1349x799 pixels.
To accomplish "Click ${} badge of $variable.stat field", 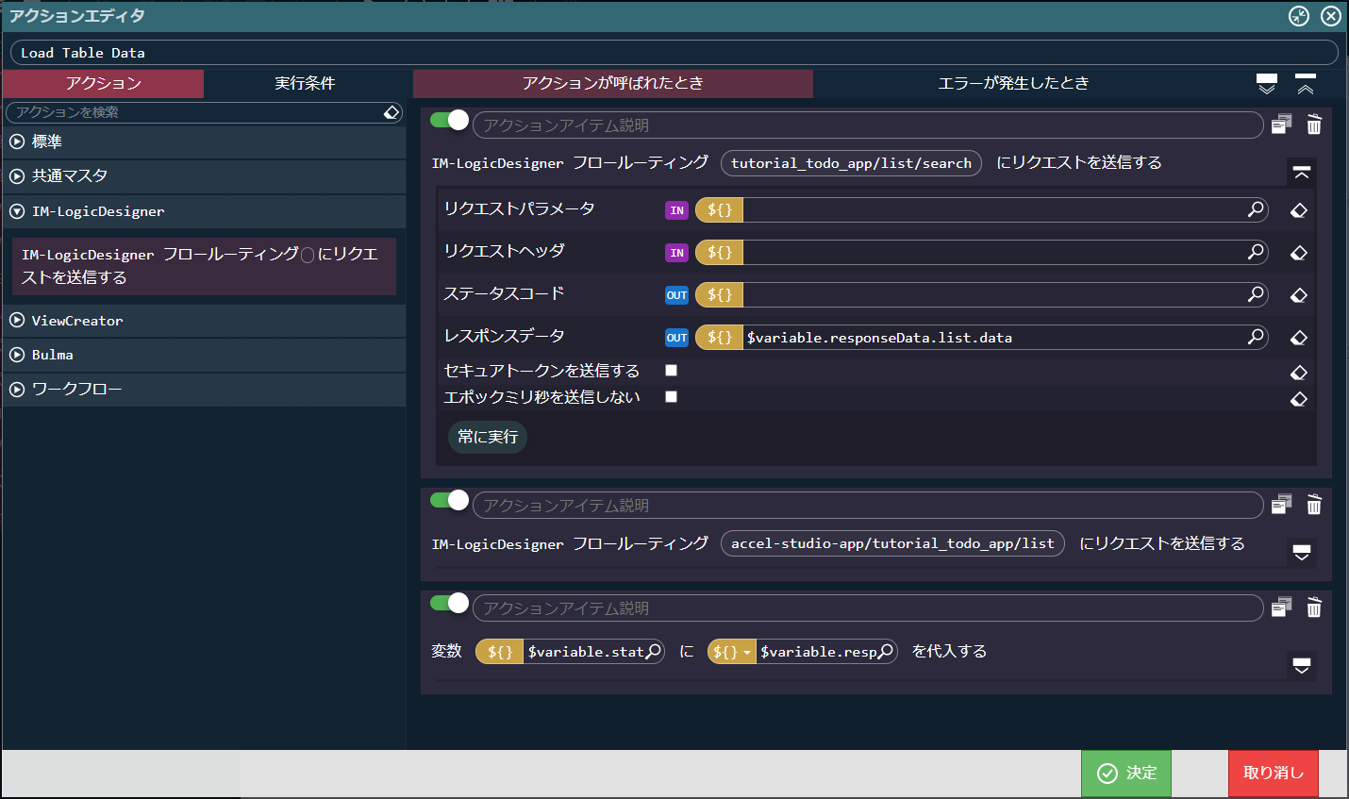I will [x=500, y=651].
